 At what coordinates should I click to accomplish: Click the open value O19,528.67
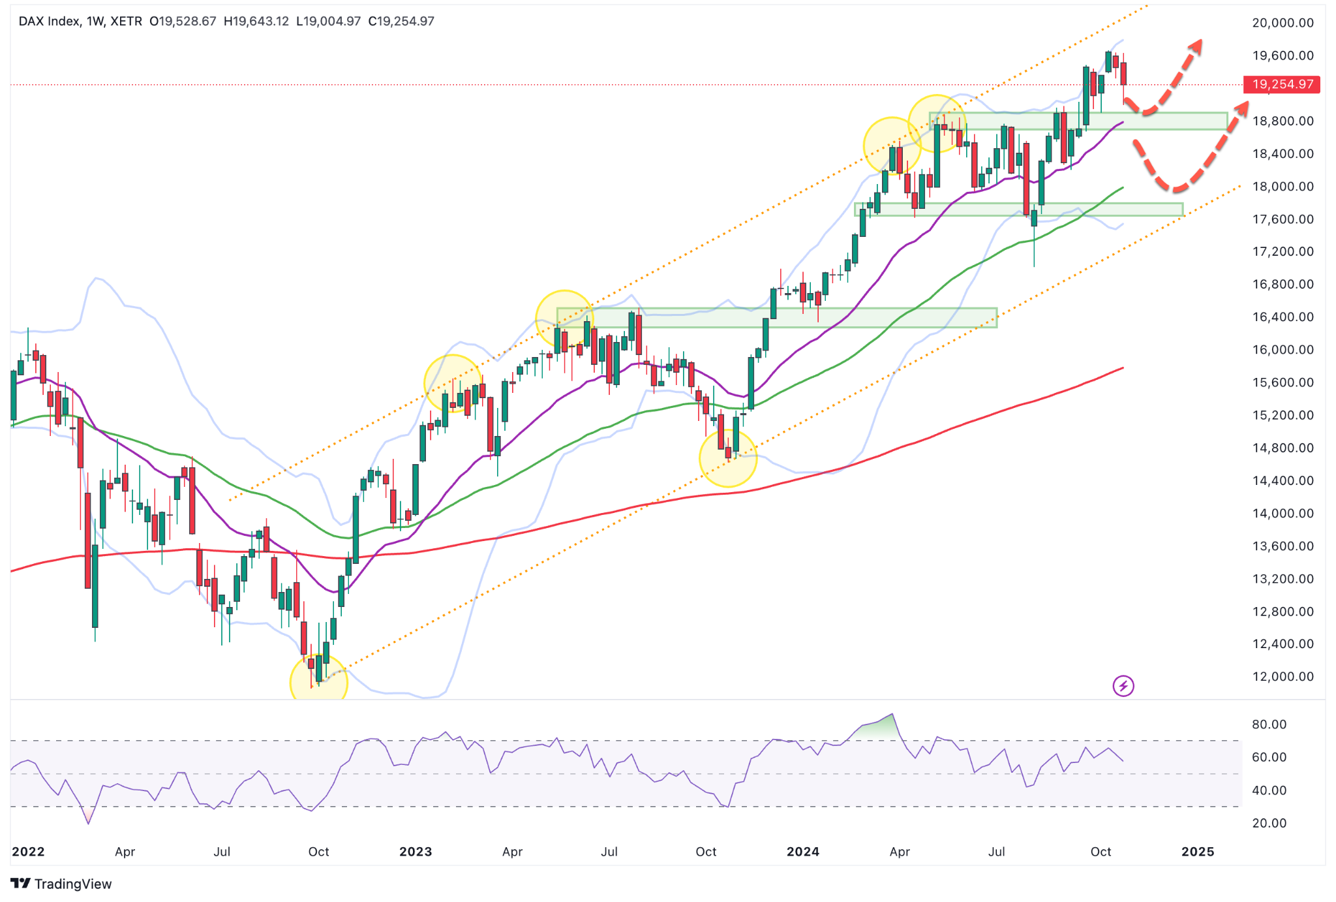(183, 21)
